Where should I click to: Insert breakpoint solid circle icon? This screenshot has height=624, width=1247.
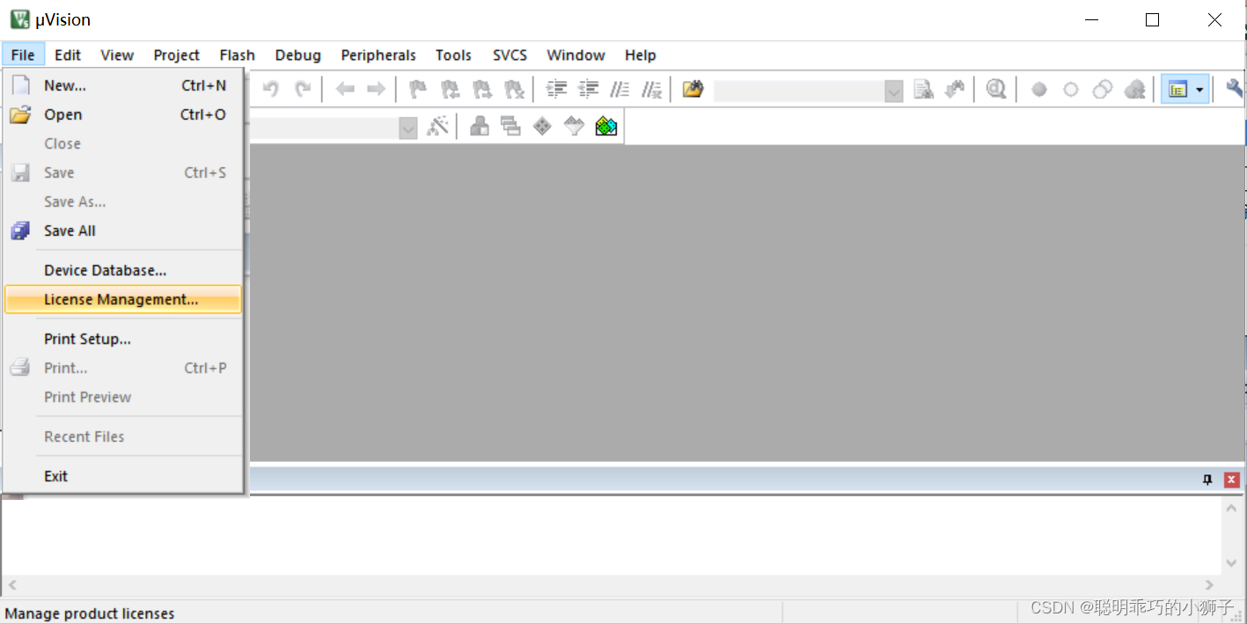coord(1039,89)
